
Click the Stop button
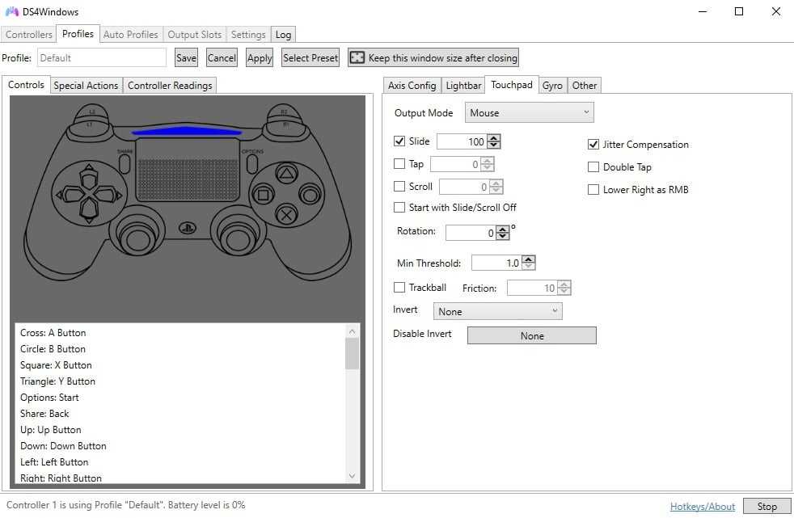[x=767, y=507]
